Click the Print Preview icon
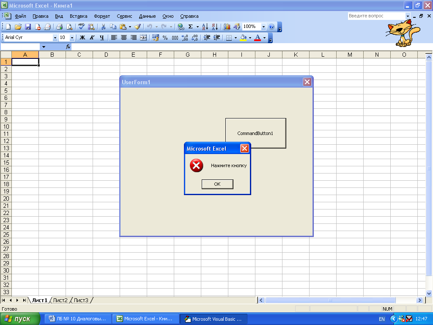The image size is (433, 325). point(69,27)
